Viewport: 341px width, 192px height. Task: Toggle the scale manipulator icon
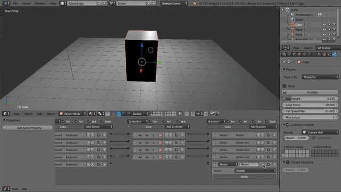129,114
